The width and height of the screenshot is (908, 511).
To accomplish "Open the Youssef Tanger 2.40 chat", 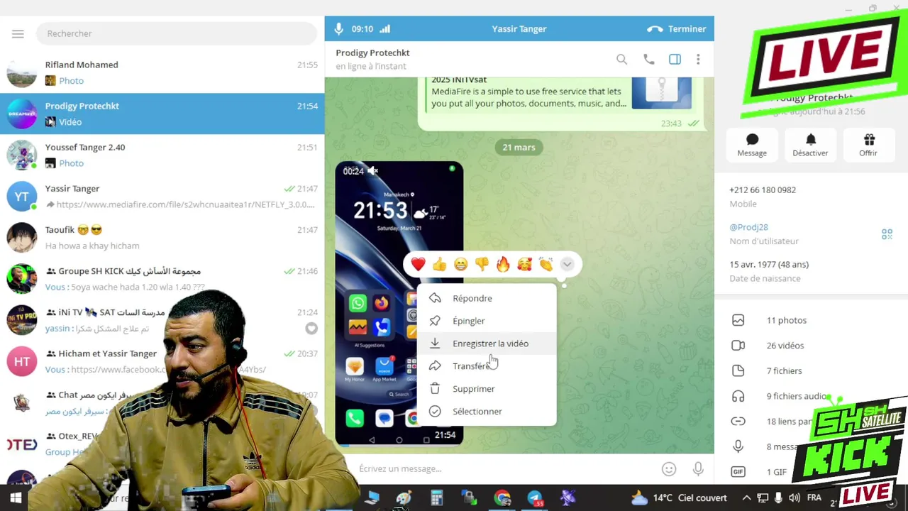I will coord(162,155).
